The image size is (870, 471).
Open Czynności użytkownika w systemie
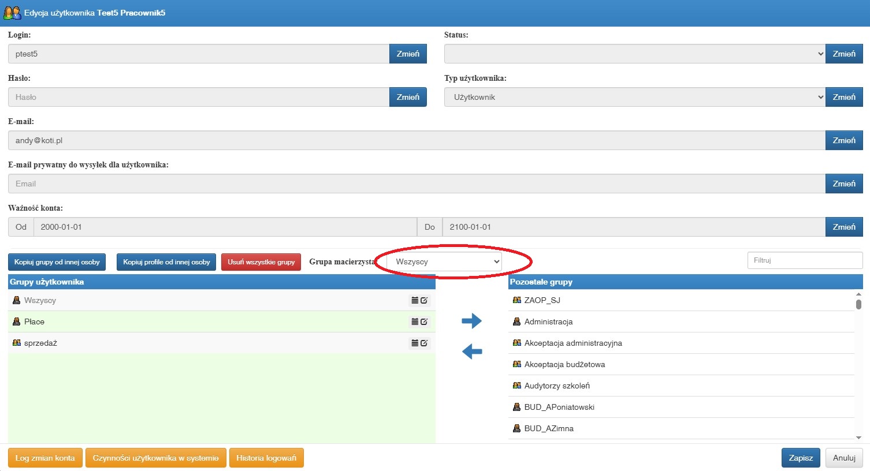(156, 458)
